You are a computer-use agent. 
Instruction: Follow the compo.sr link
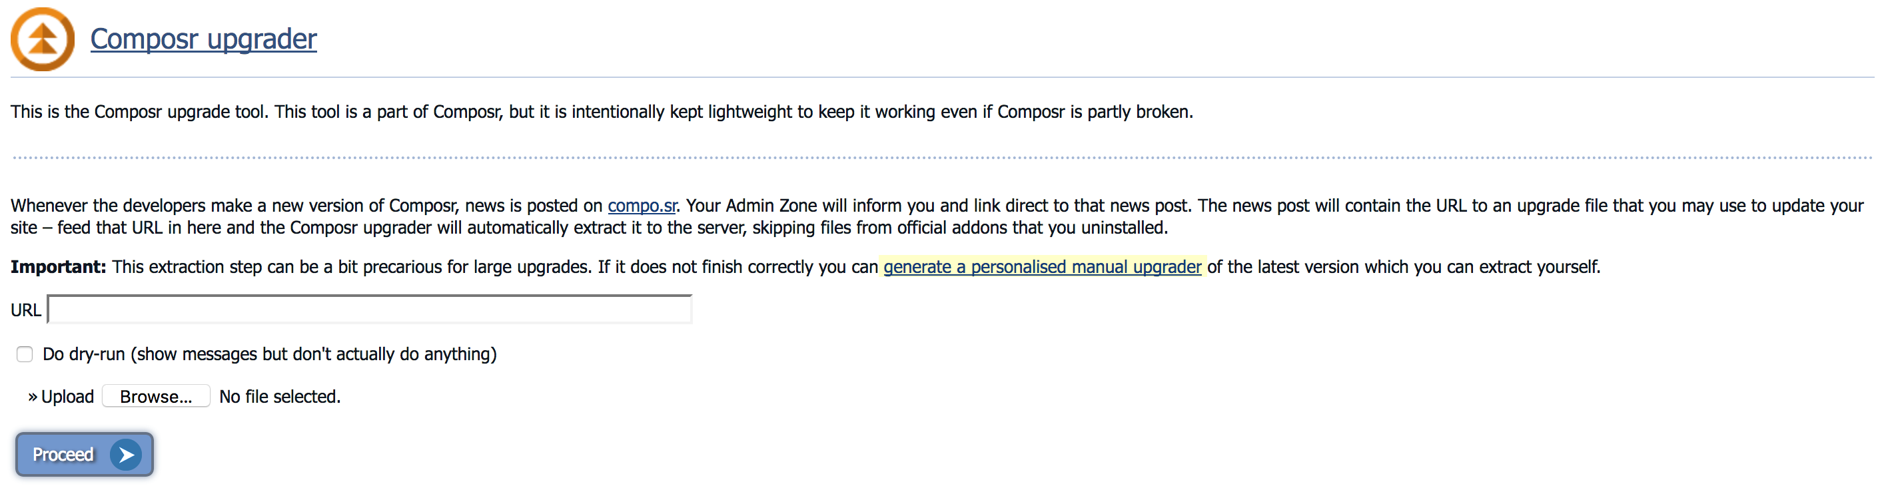point(641,206)
